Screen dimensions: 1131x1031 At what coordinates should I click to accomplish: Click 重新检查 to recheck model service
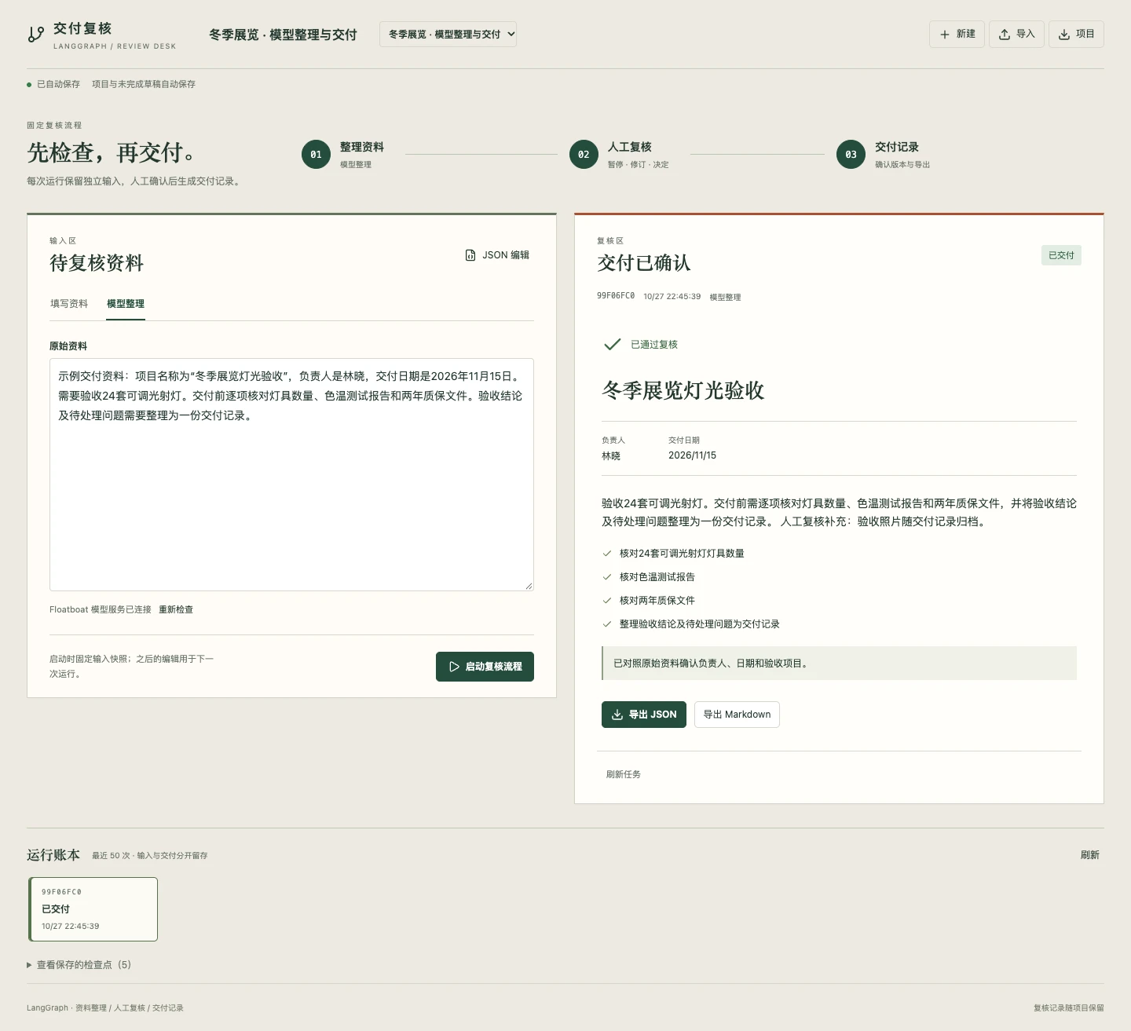[176, 609]
